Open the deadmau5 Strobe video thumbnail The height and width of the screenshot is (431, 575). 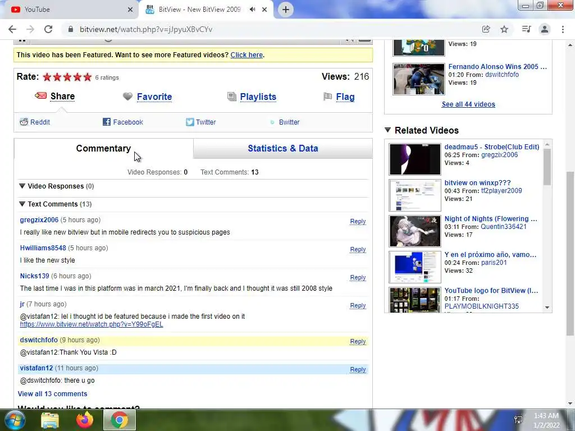pos(415,159)
